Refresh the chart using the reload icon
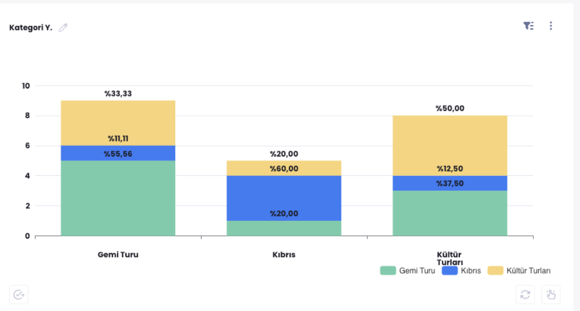 525,294
